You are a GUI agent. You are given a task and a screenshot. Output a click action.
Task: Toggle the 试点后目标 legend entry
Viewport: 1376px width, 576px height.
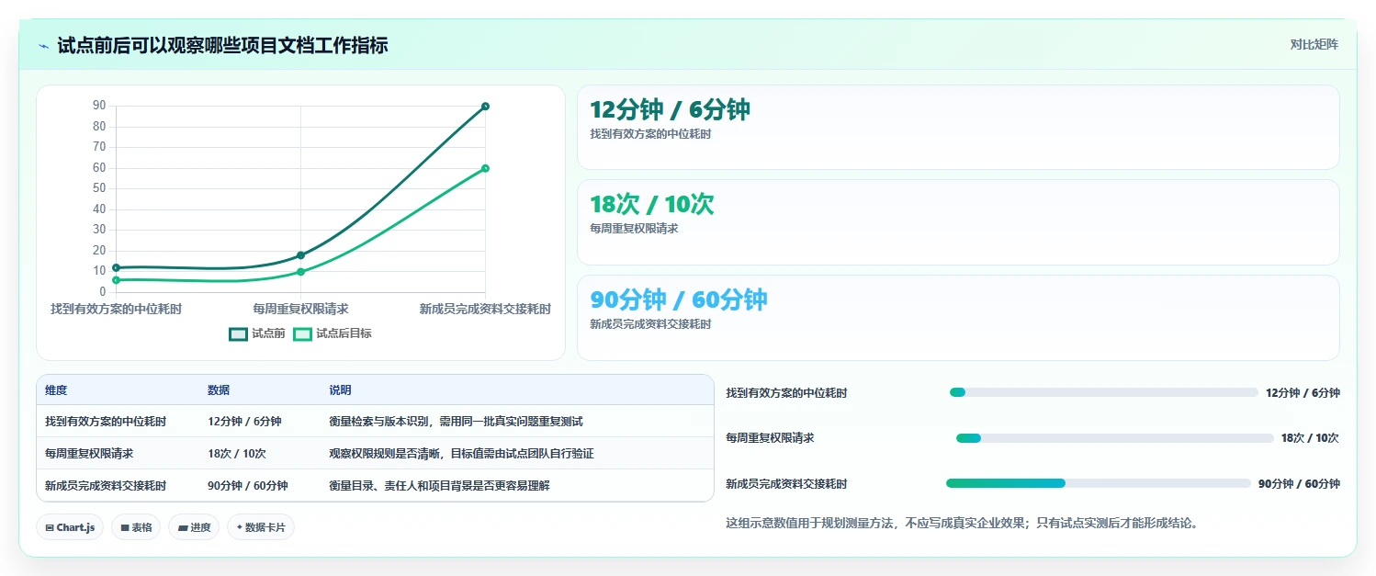pyautogui.click(x=333, y=333)
